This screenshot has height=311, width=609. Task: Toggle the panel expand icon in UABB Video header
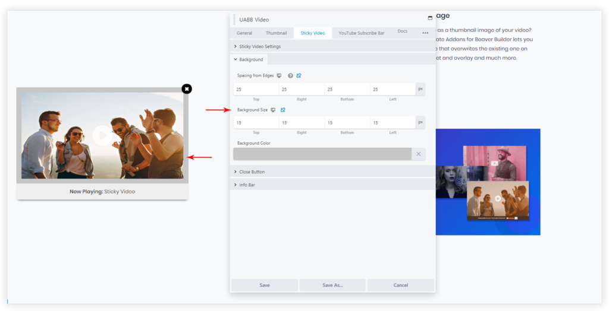coord(430,18)
